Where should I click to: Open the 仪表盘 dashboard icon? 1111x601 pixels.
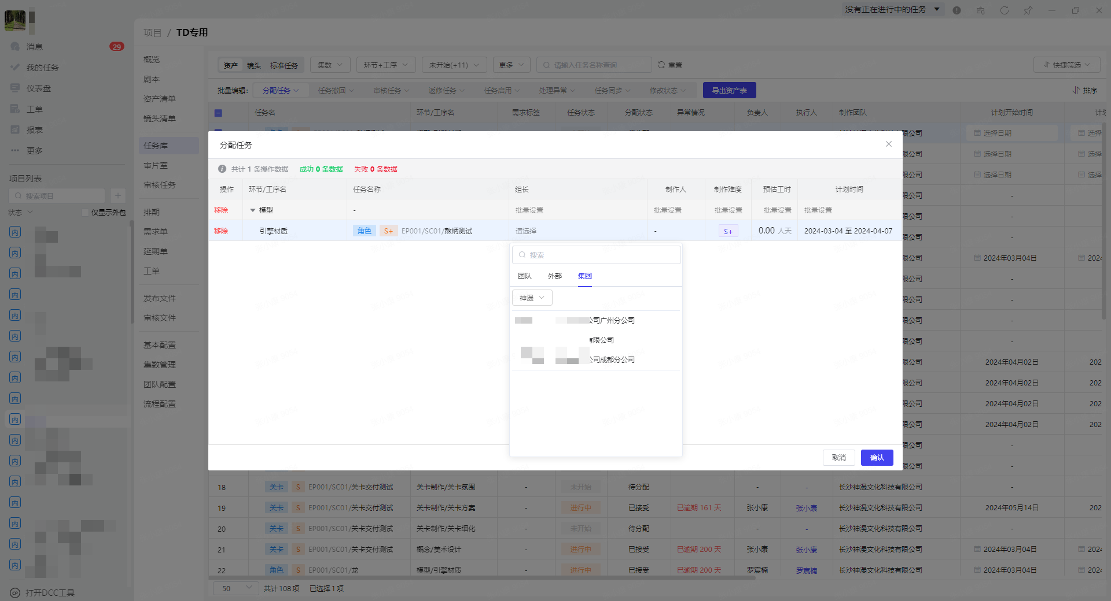[x=15, y=88]
